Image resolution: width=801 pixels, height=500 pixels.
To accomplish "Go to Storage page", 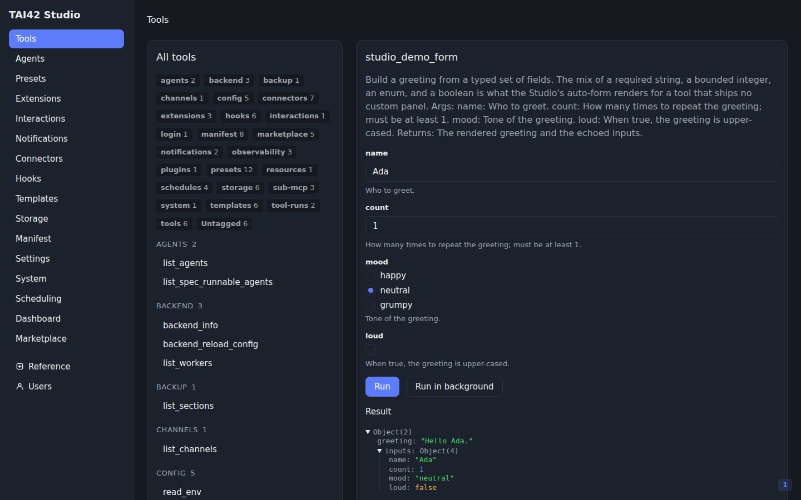I will coord(66,219).
